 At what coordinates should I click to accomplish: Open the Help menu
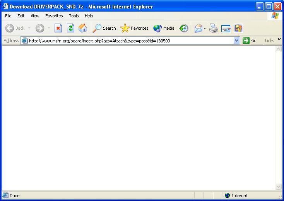(89, 16)
